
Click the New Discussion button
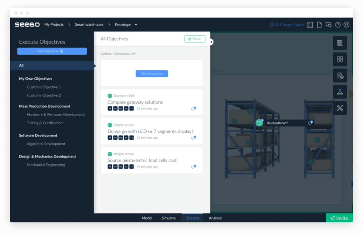(x=152, y=73)
